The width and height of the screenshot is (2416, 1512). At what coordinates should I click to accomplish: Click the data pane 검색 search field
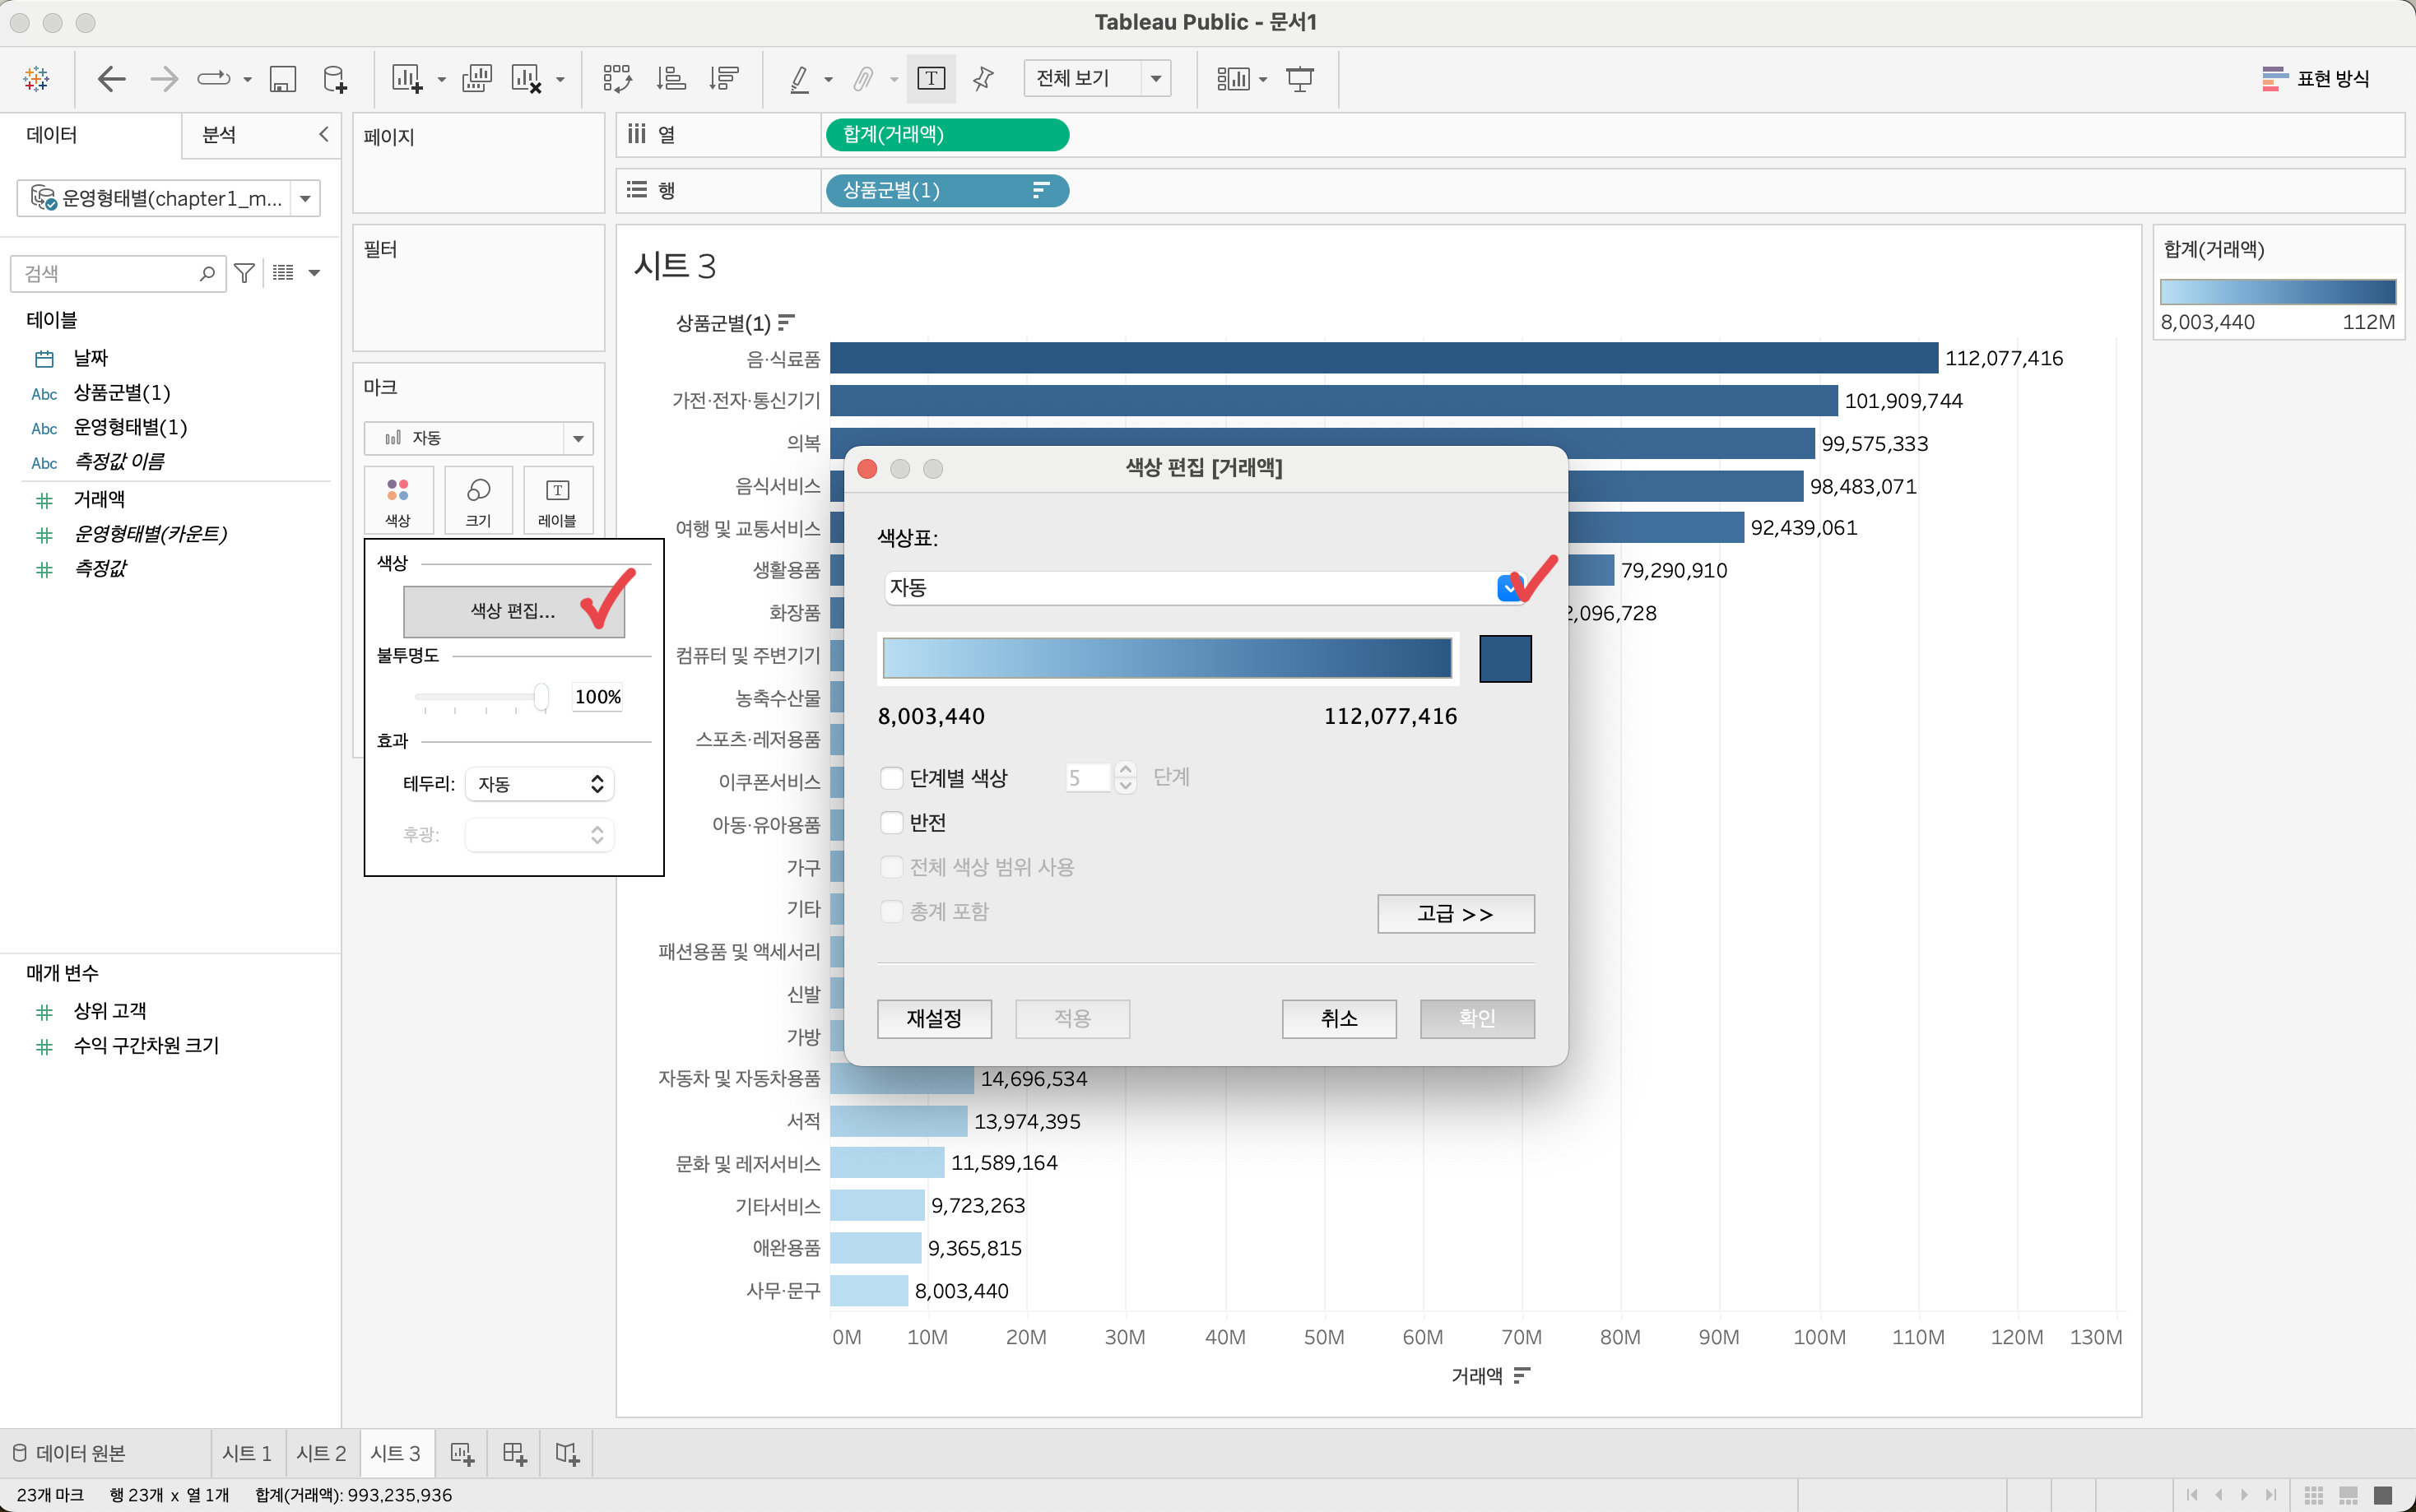coord(110,273)
